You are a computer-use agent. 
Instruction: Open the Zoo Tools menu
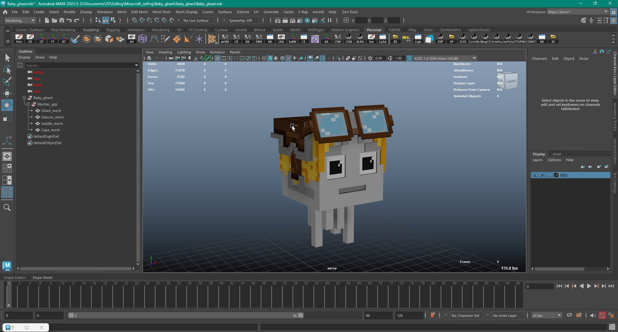(350, 12)
